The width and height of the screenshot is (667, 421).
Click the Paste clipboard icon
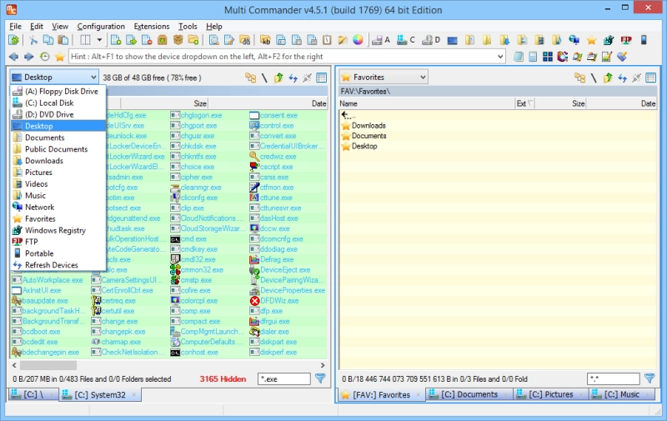tap(63, 40)
